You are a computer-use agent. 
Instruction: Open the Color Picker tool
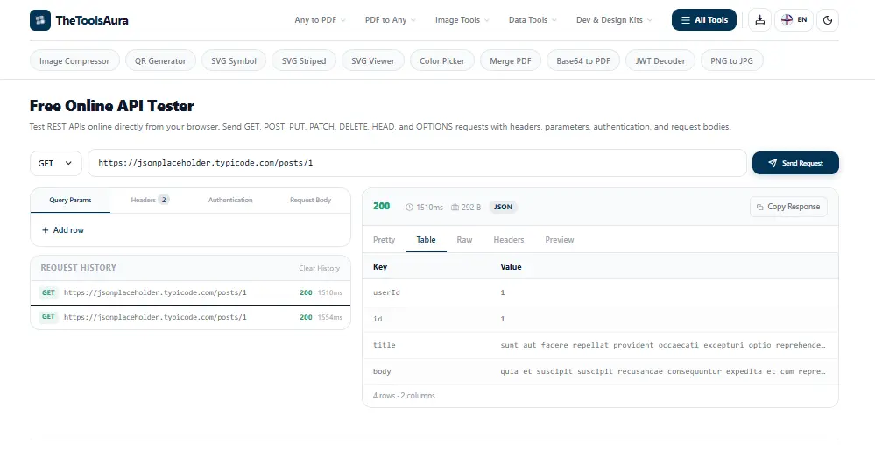tap(442, 60)
